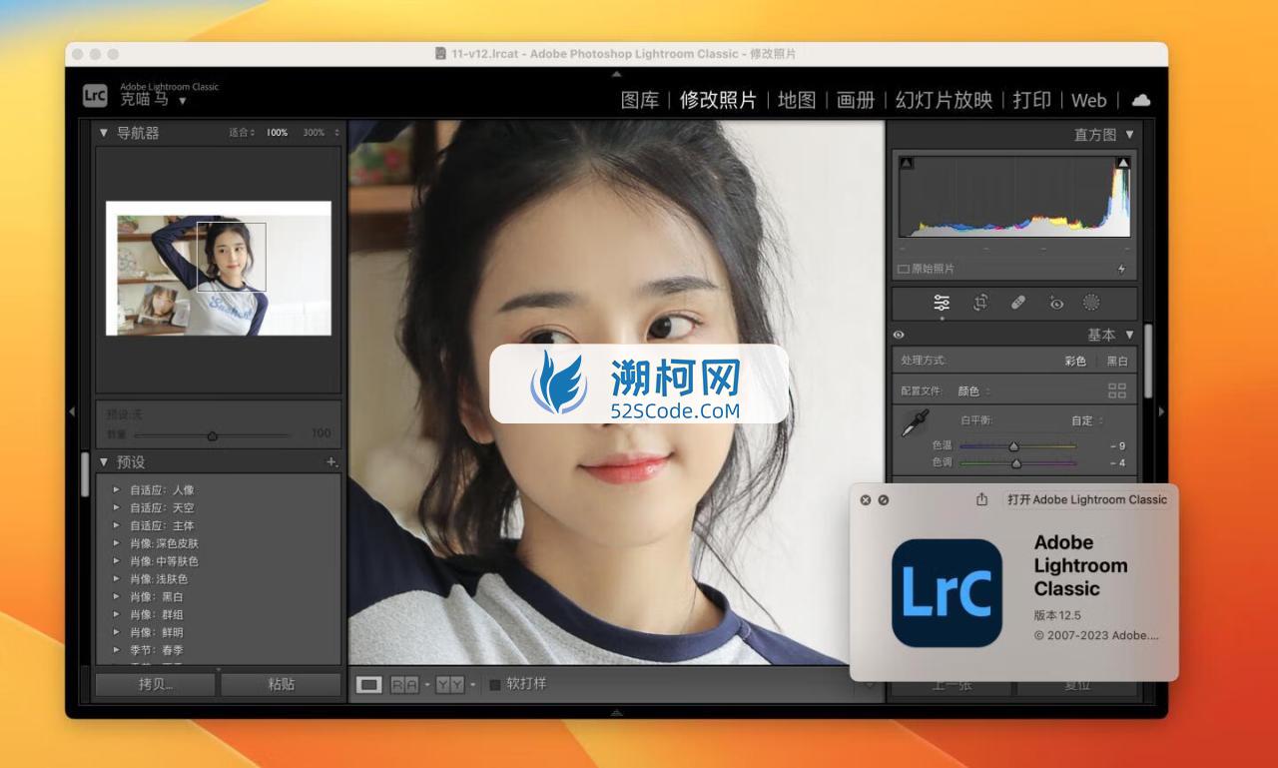Add new preset with plus icon
The image size is (1278, 768).
coord(331,461)
